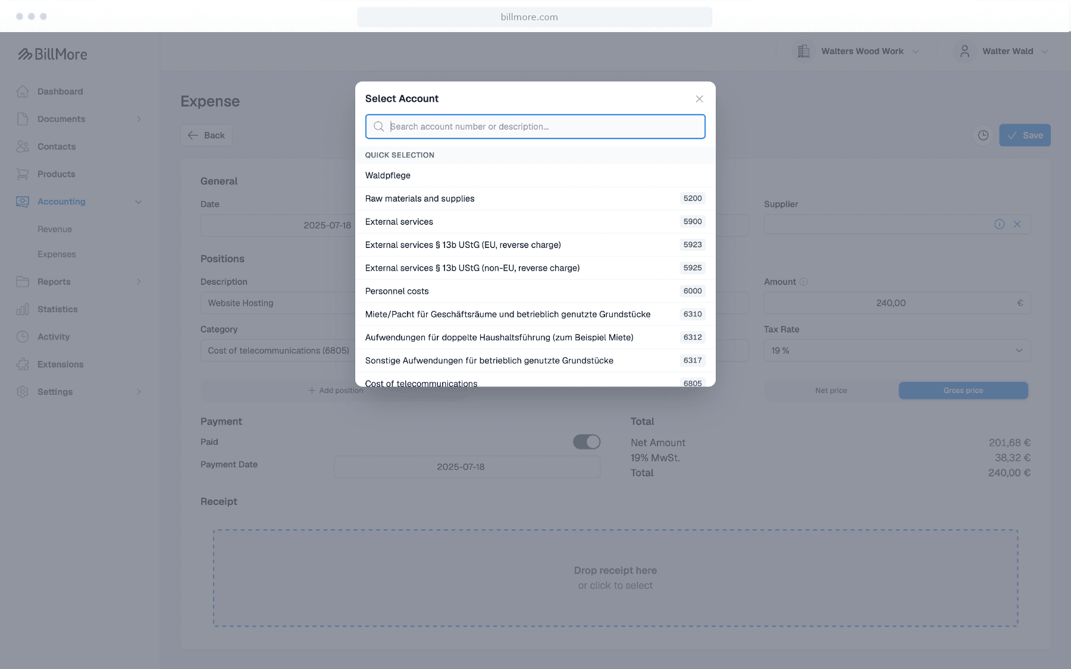Expand the Documents submenu chevron
Image resolution: width=1071 pixels, height=669 pixels.
(139, 119)
